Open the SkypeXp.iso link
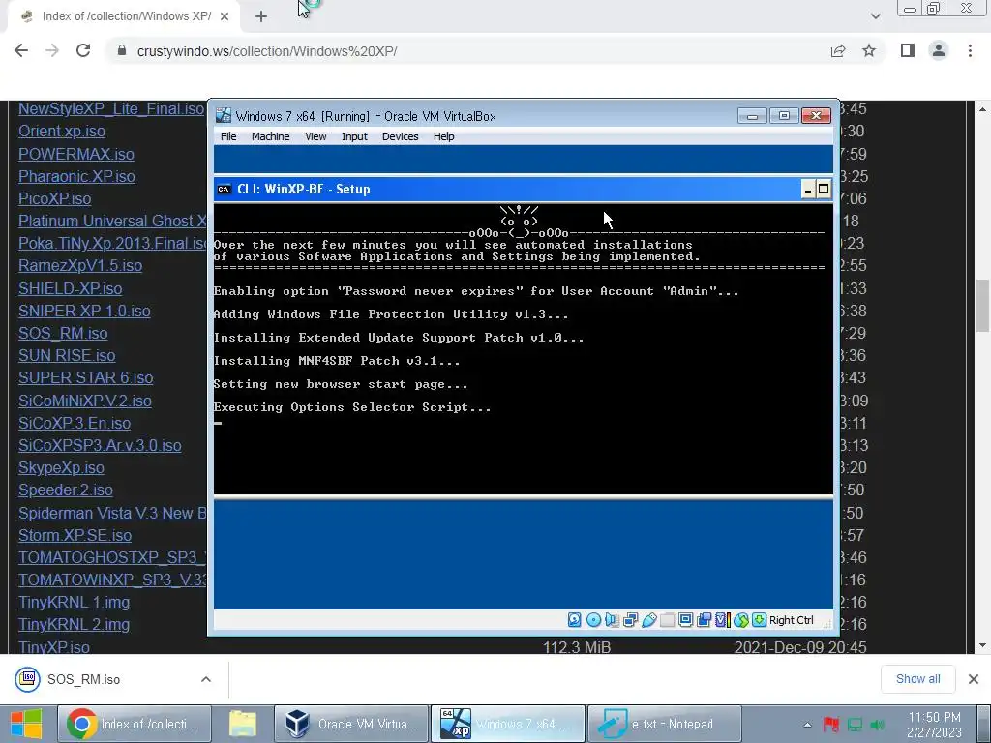This screenshot has width=991, height=743. tap(61, 467)
